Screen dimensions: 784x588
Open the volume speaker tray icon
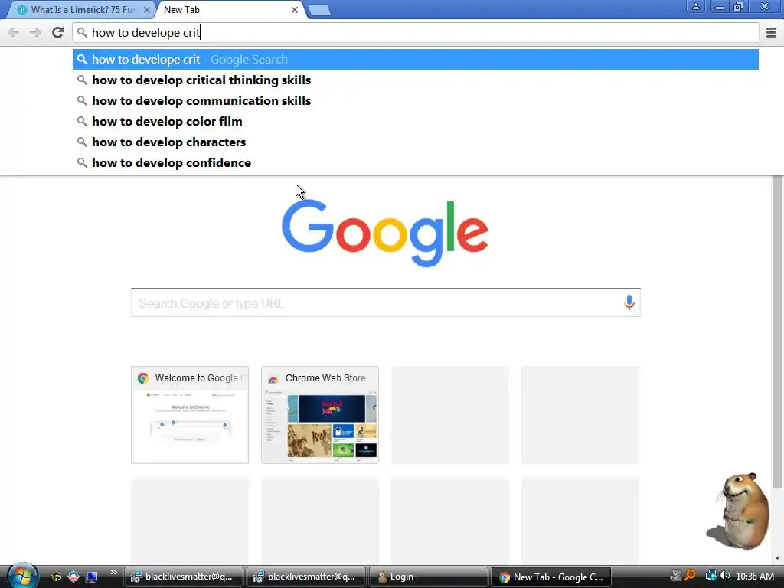pyautogui.click(x=724, y=576)
